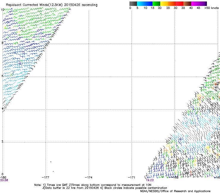Screen dimensions: 220x193
Task: Click the legend scale label '45'
Action: point(198,8)
